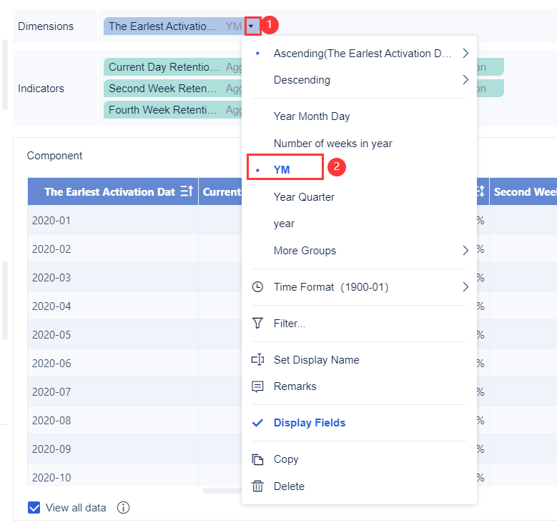557x525 pixels.
Task: Click the horizontal scrollbar under the table
Action: 222,491
